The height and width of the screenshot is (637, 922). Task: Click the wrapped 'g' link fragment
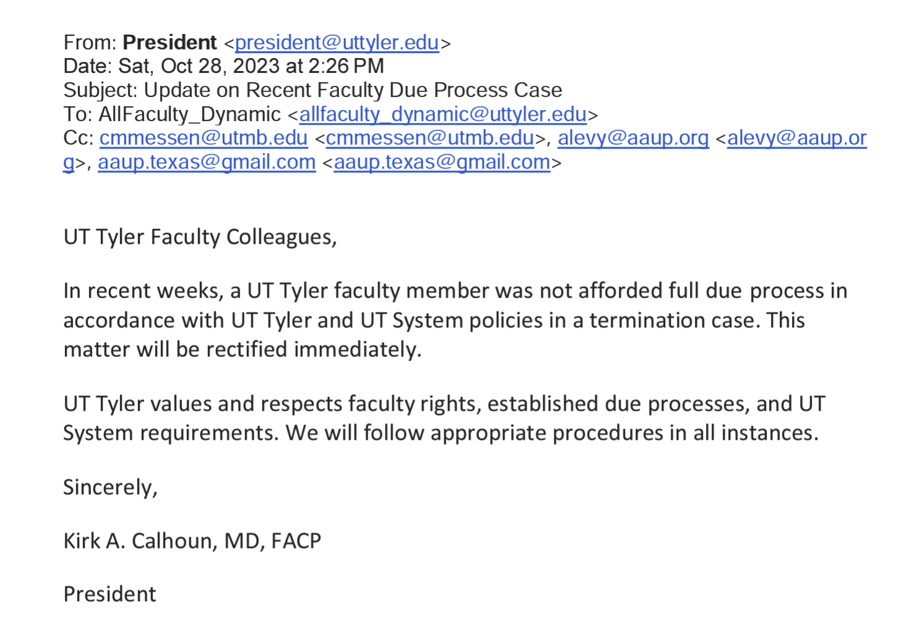pos(68,163)
